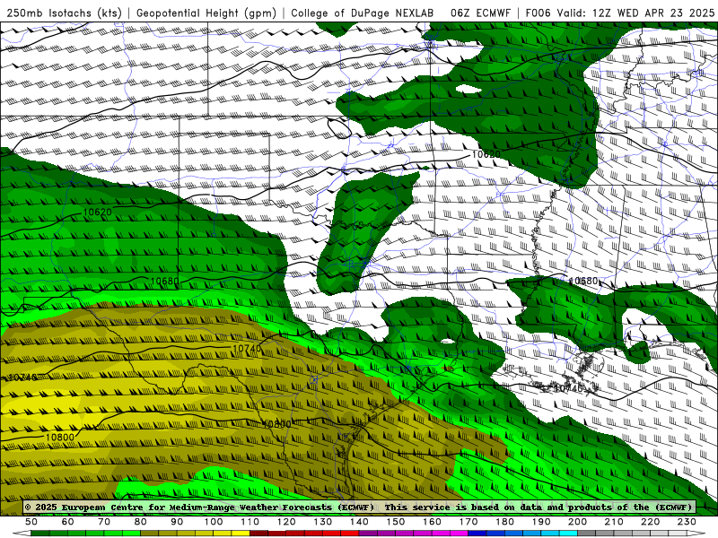Click the '120' value on the color scale
This screenshot has width=718, height=538.
286,522
